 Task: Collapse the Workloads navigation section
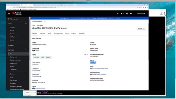(17, 50)
